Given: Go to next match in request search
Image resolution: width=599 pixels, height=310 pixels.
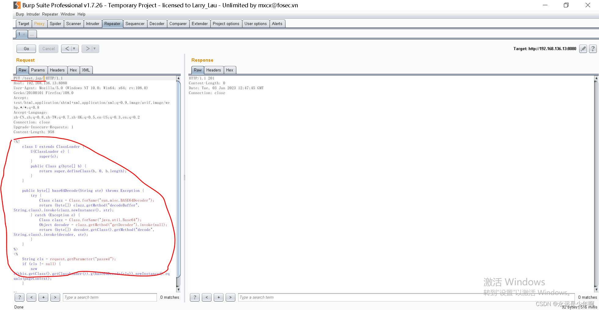Looking at the screenshot, I should click(55, 297).
